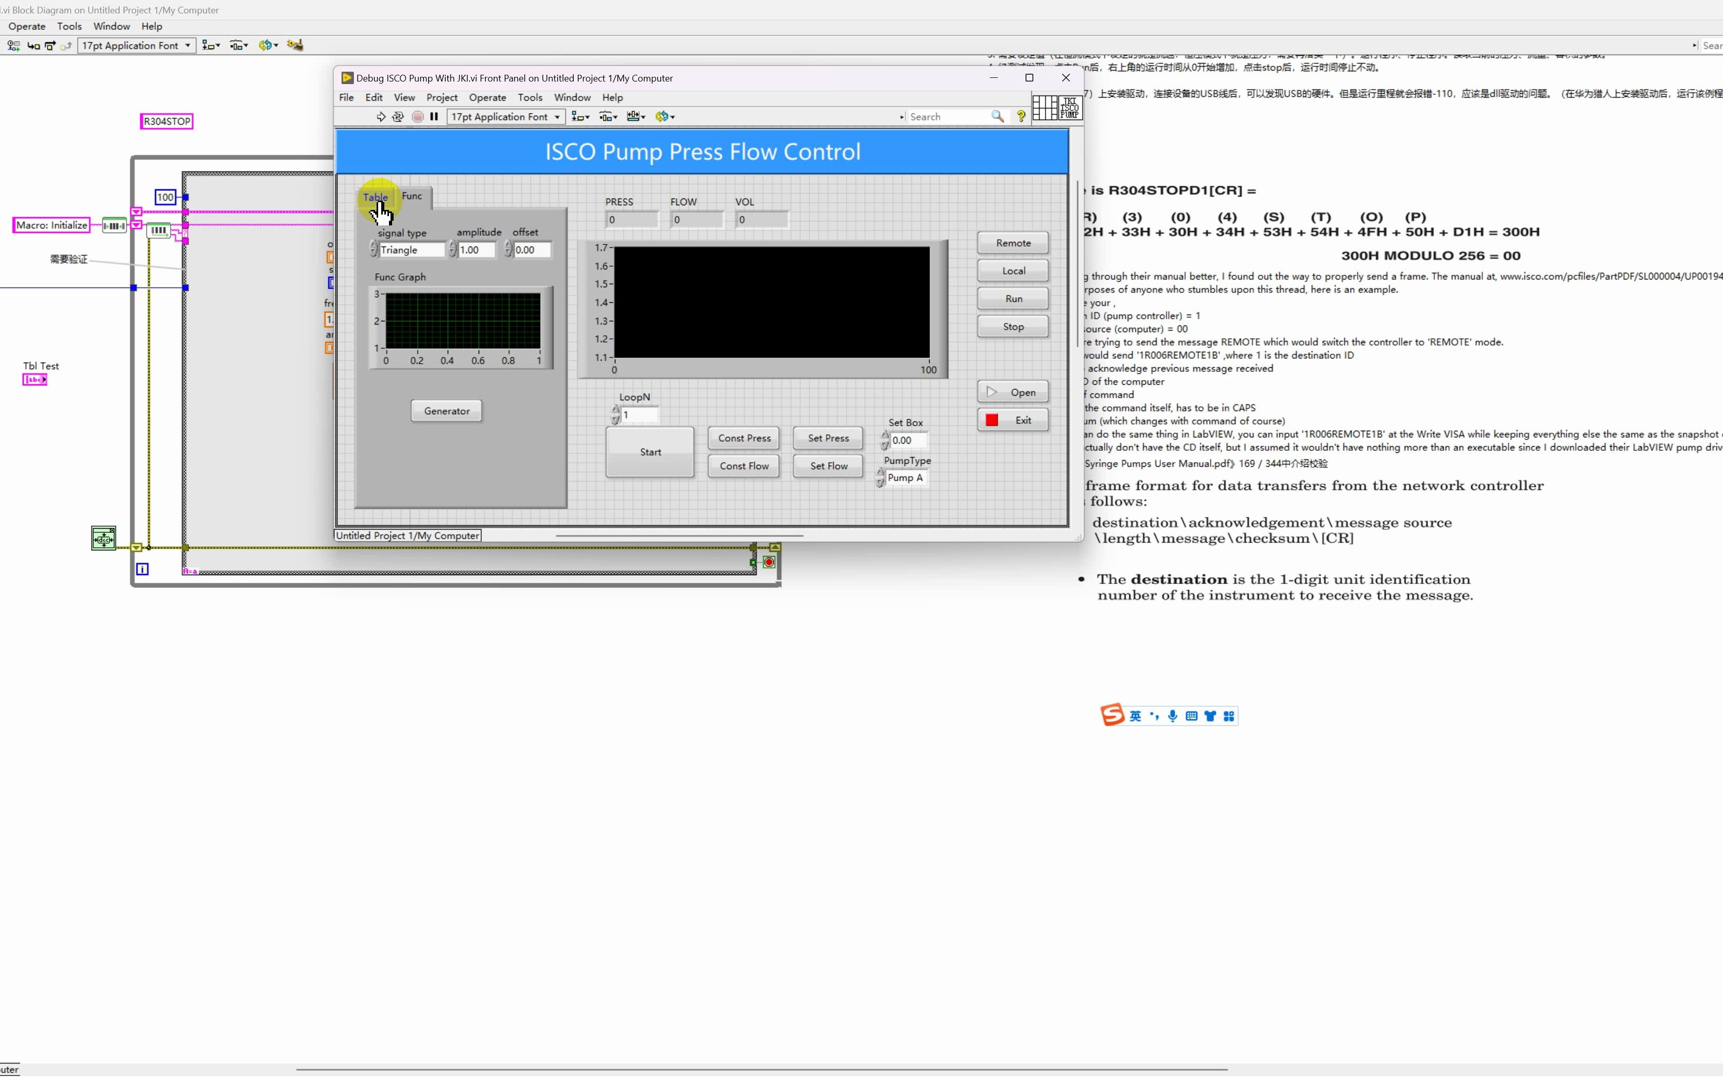Click Step Out icon in the block diagram toolbar
The image size is (1723, 1077).
(66, 45)
